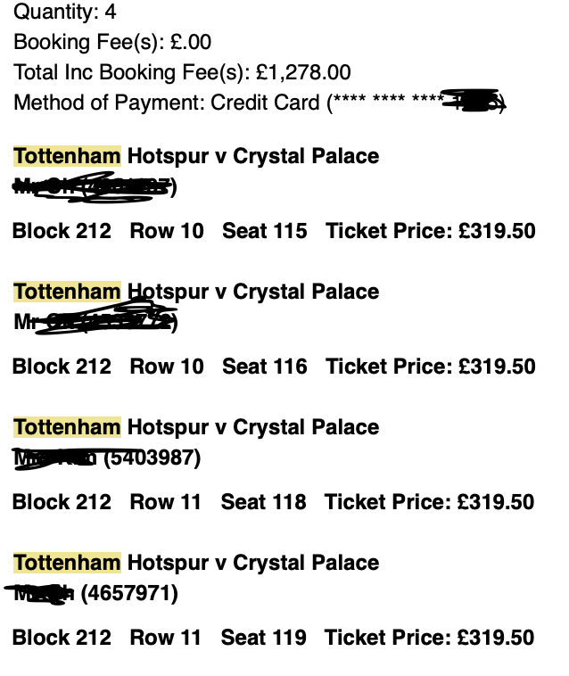Click the Quantity: 4 line
The image size is (569, 676).
[64, 12]
